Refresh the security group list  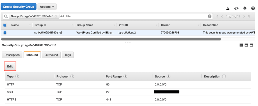[x=236, y=8]
